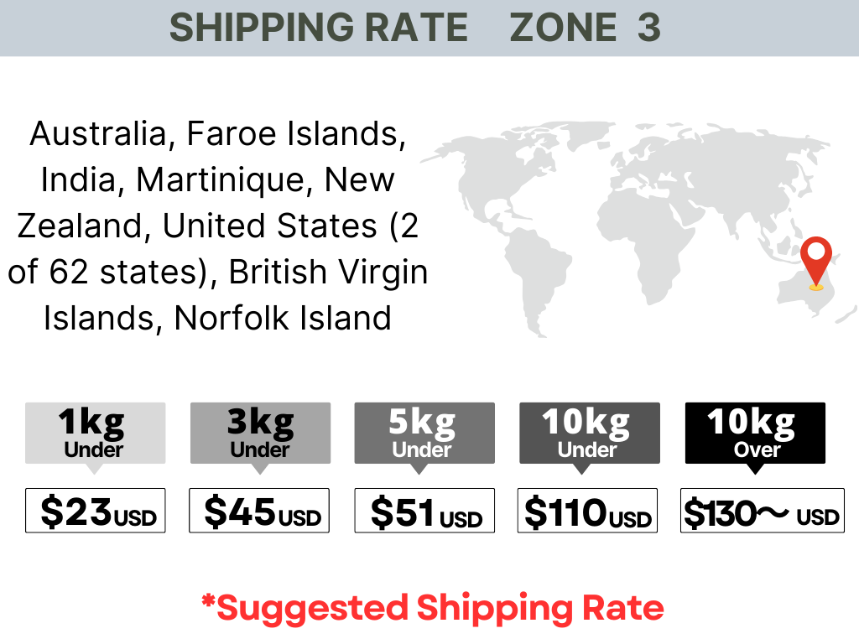The height and width of the screenshot is (644, 859).
Task: Select the $130~ USD price box
Action: point(760,511)
